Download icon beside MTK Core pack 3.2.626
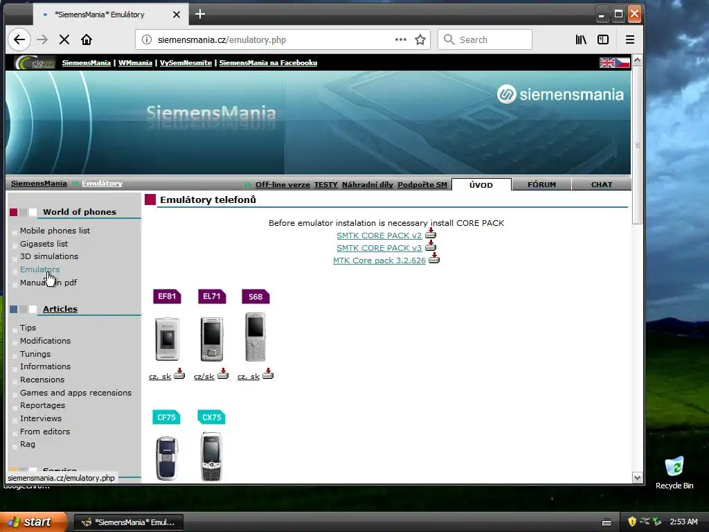The height and width of the screenshot is (532, 709). point(434,258)
